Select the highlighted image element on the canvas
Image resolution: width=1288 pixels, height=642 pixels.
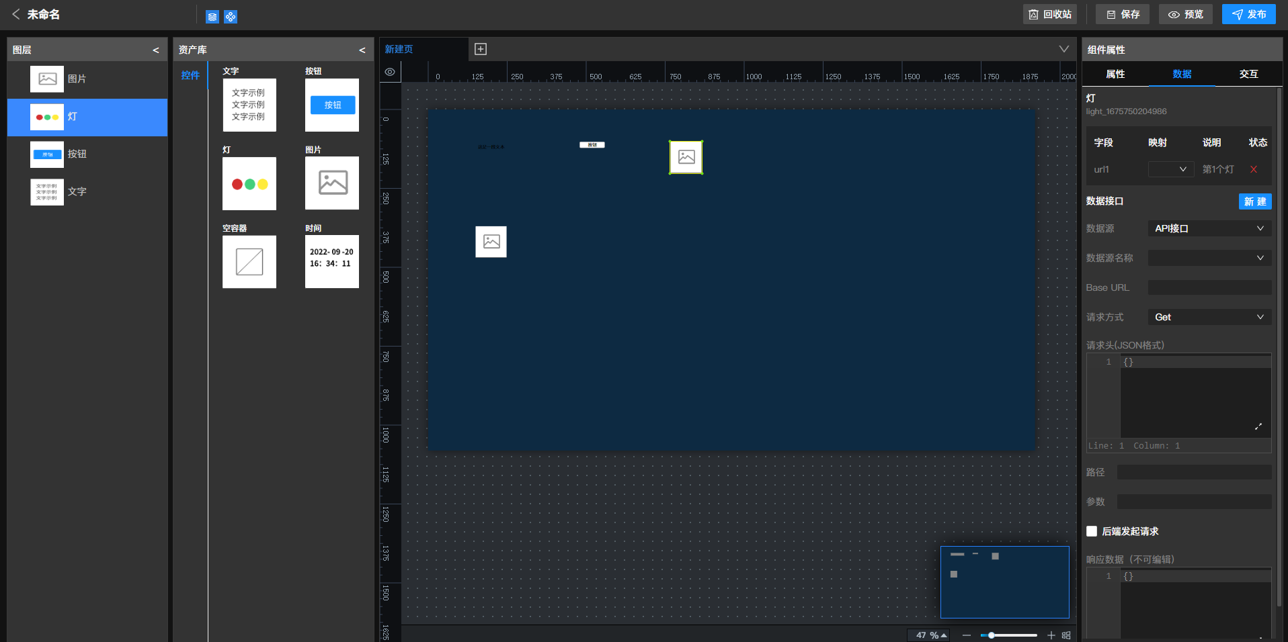(x=686, y=157)
